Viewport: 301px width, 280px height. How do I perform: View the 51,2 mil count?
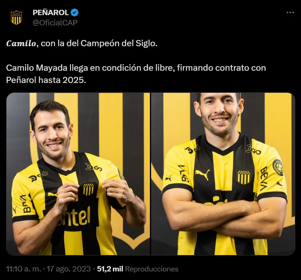110,269
